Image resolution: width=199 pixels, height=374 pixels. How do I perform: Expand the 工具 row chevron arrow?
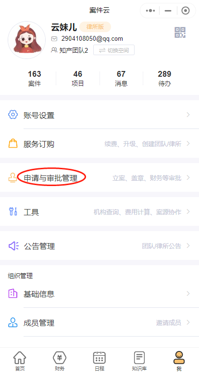pos(188,211)
